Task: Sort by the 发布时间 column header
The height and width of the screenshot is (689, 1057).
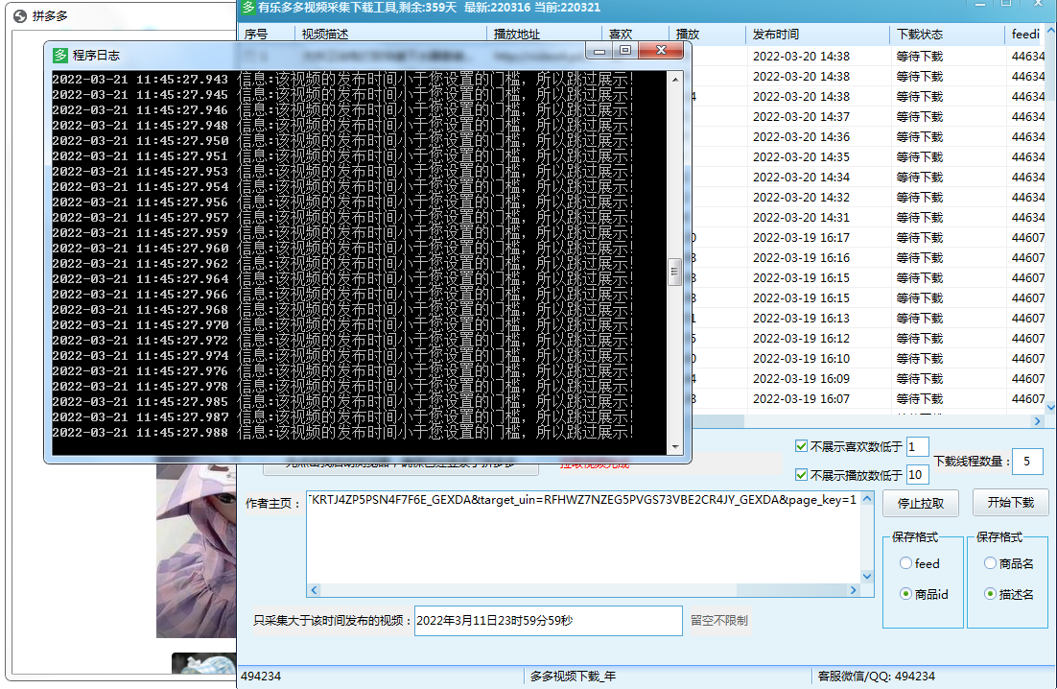Action: (776, 35)
